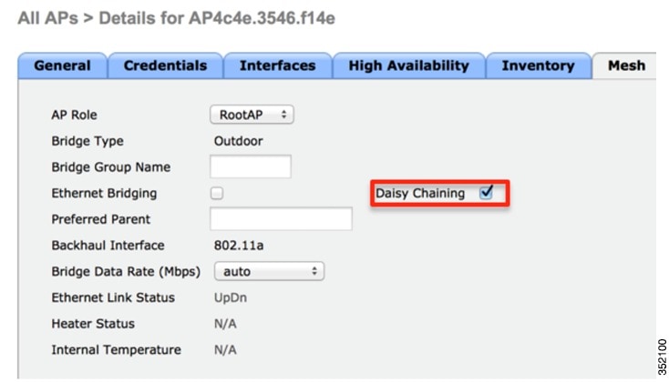Open the General tab
The image size is (669, 382).
(62, 65)
